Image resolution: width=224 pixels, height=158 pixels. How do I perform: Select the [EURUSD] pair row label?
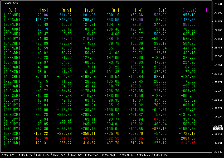coord(12,115)
